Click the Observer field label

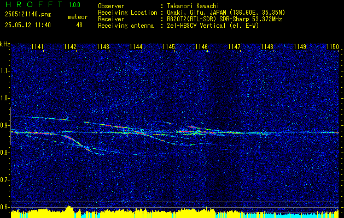click(111, 6)
